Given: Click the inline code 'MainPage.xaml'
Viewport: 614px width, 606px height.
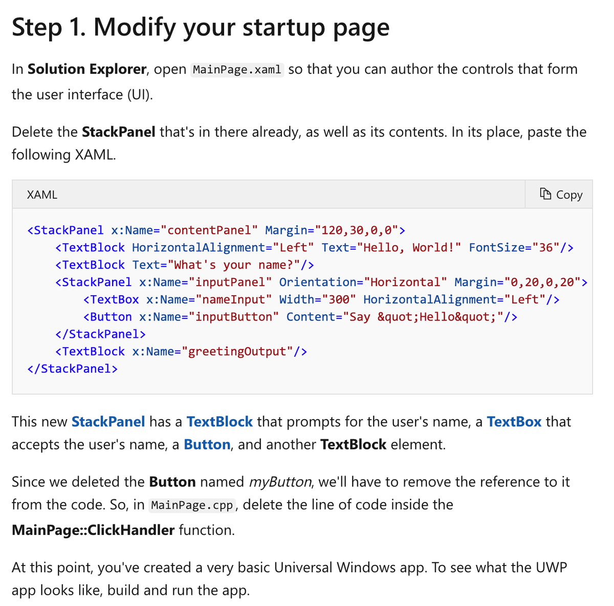Looking at the screenshot, I should coord(237,70).
